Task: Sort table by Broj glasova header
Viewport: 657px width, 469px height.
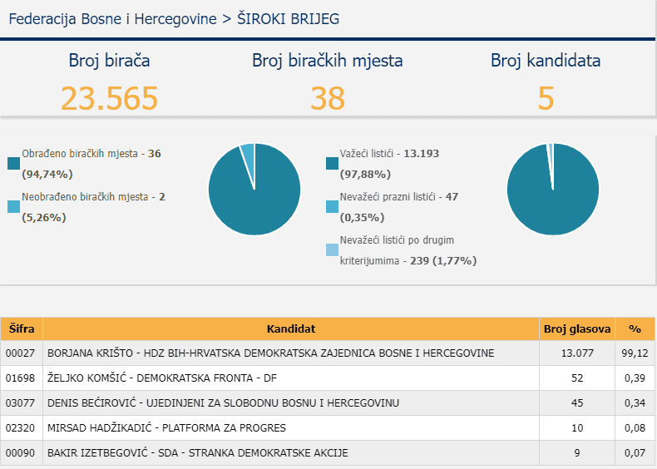Action: 577,328
